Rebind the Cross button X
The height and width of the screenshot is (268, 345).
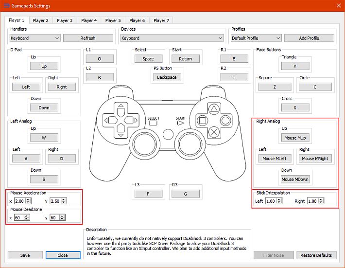[x=295, y=107]
